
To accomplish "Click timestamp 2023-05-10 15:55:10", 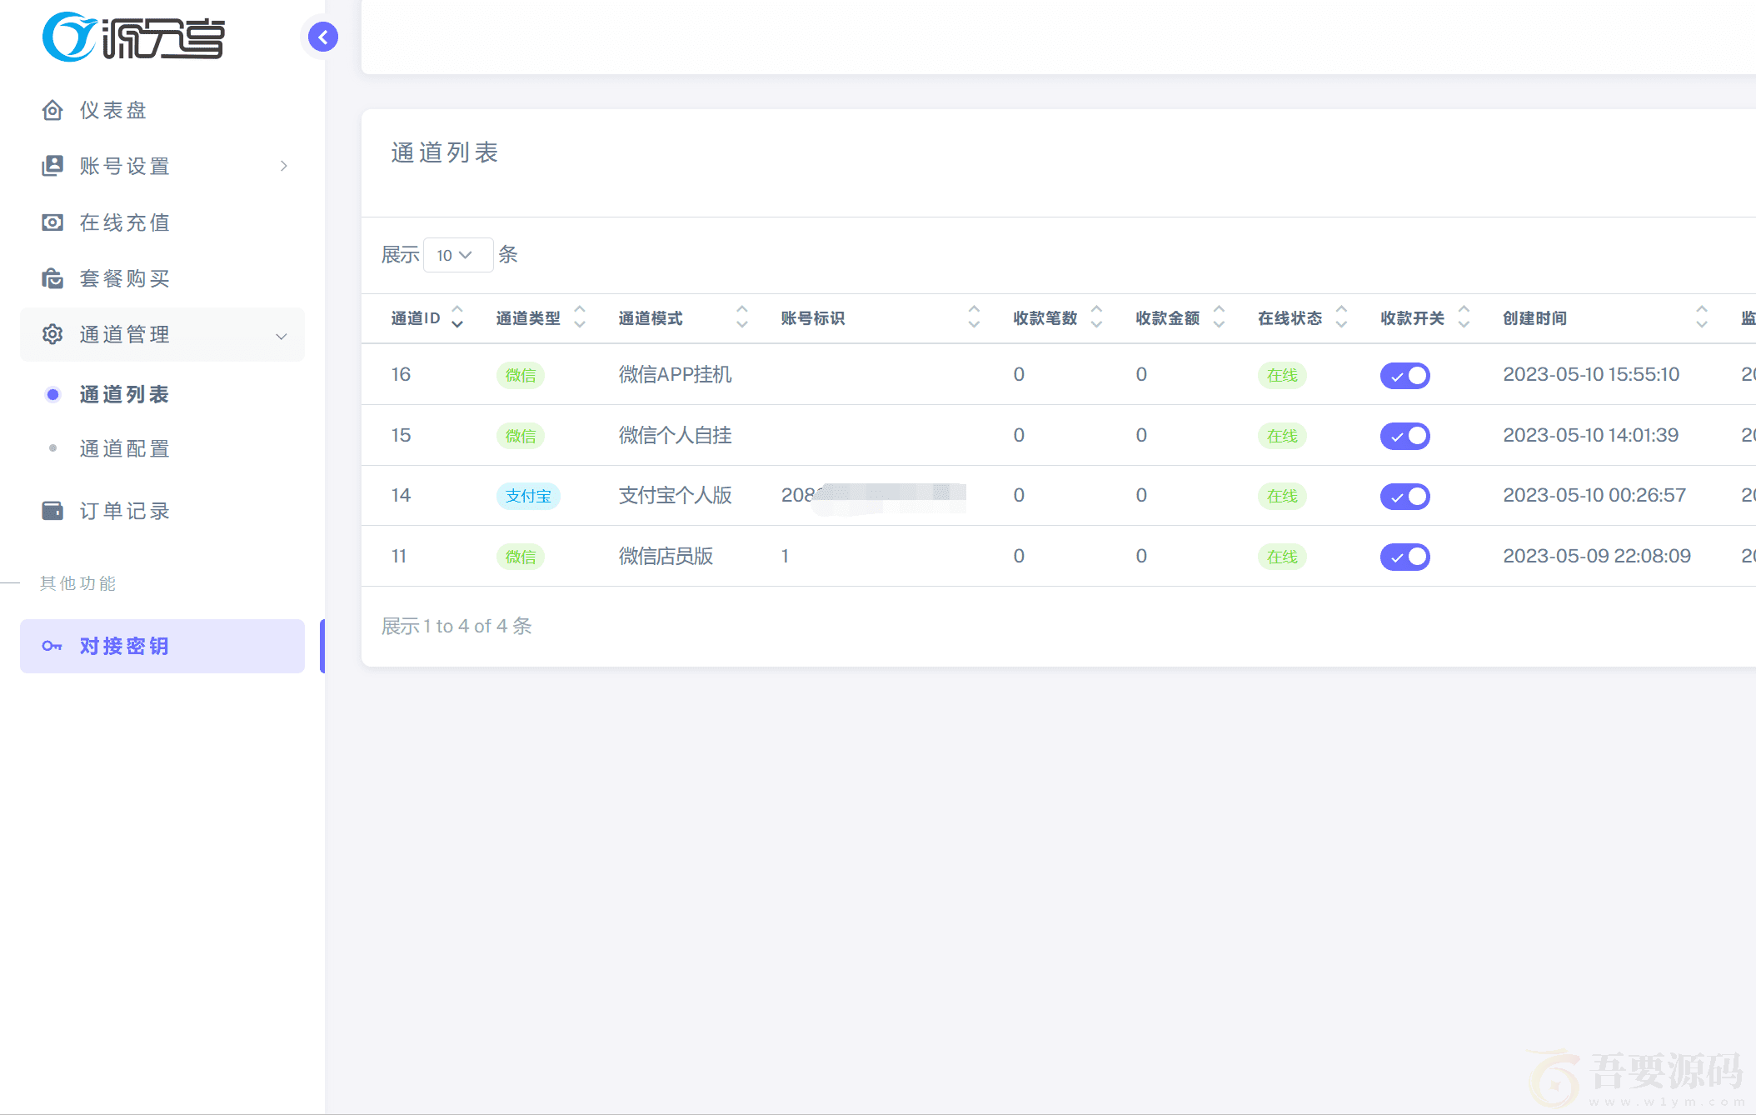I will click(x=1591, y=374).
